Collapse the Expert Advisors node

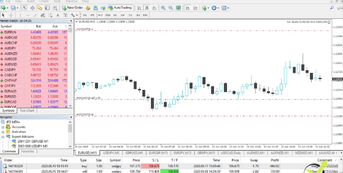click(3, 137)
